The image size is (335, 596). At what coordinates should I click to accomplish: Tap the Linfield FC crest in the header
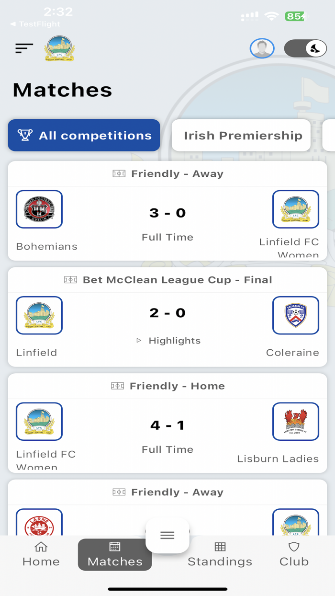click(x=59, y=48)
